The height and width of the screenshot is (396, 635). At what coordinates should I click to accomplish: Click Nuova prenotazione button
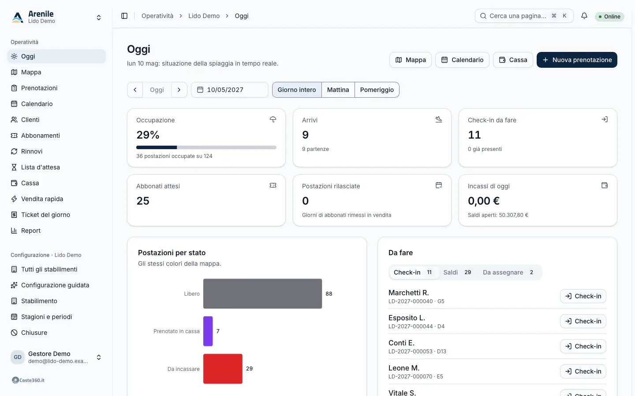click(x=577, y=60)
